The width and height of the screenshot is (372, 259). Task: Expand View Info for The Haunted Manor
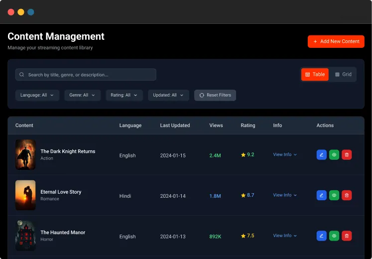285,236
